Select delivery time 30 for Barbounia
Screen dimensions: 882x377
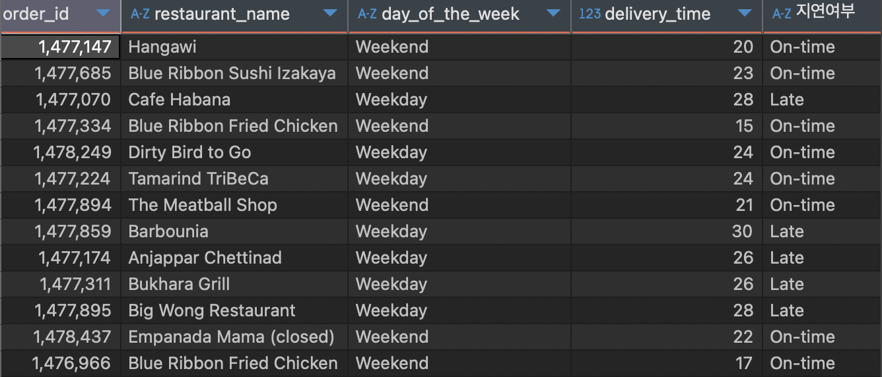pyautogui.click(x=667, y=231)
